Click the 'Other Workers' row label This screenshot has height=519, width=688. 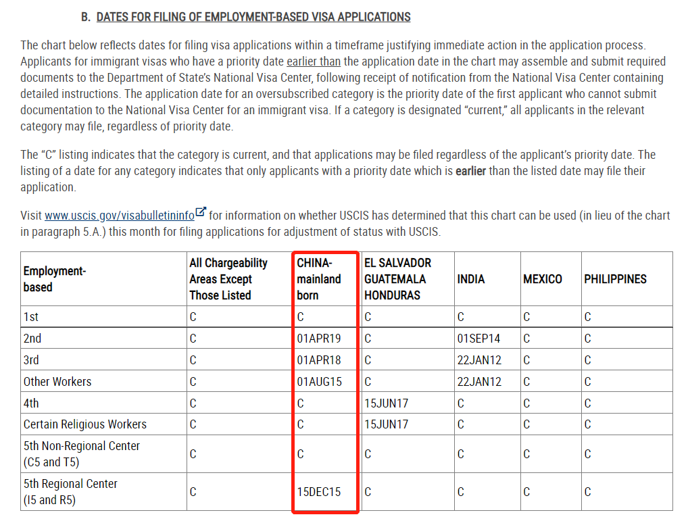[x=57, y=382]
